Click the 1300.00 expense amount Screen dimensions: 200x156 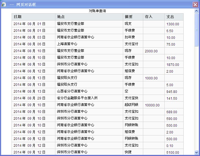pyautogui.click(x=173, y=24)
